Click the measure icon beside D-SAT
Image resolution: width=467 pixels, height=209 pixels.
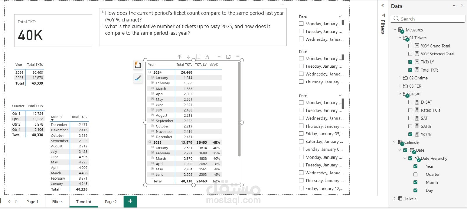[x=417, y=102]
